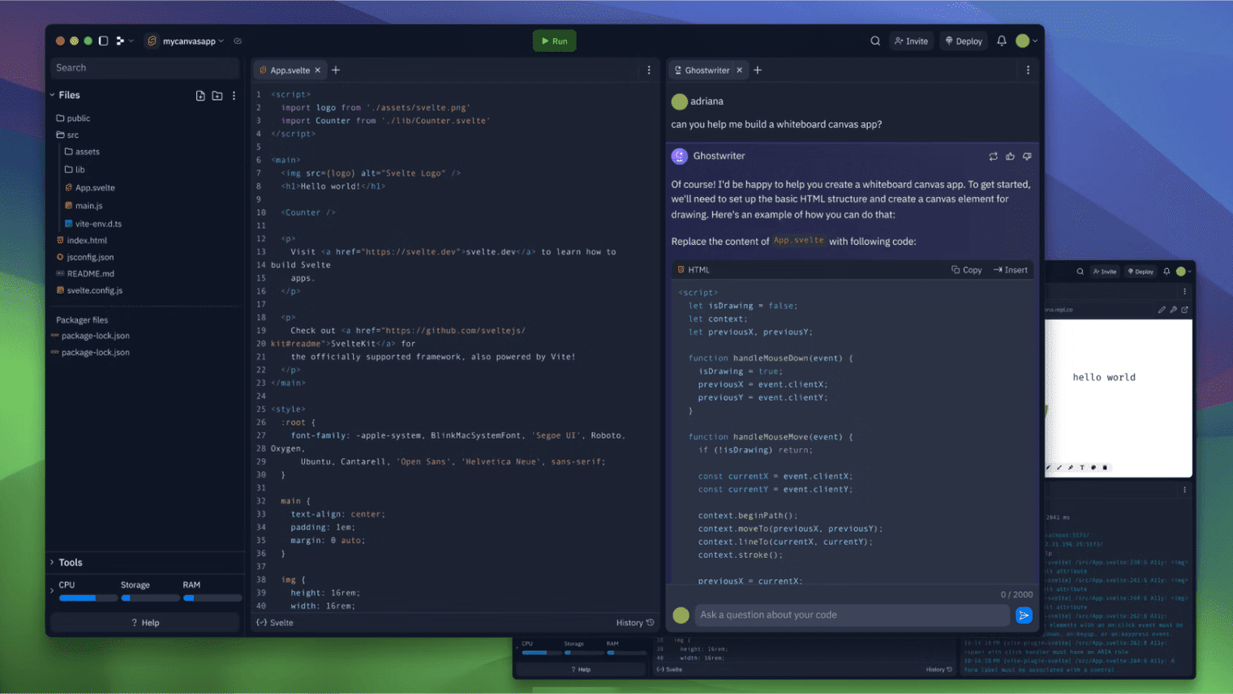1233x694 pixels.
Task: Click the Deploy button in front window
Action: [x=964, y=41]
